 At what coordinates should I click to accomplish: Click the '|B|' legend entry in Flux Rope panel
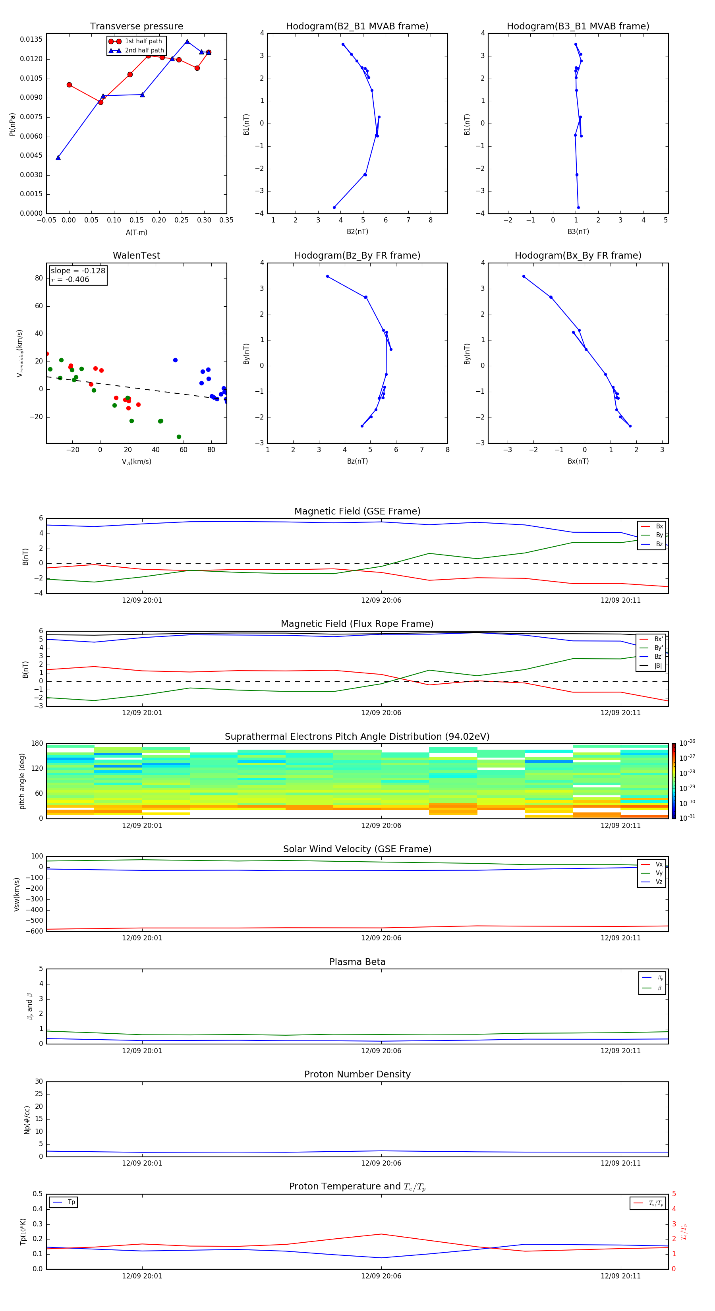[651, 666]
